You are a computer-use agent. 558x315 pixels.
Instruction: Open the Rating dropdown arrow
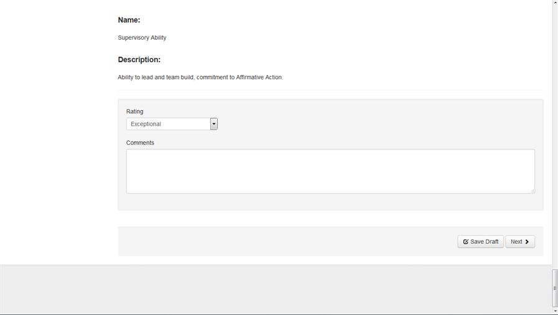(214, 124)
